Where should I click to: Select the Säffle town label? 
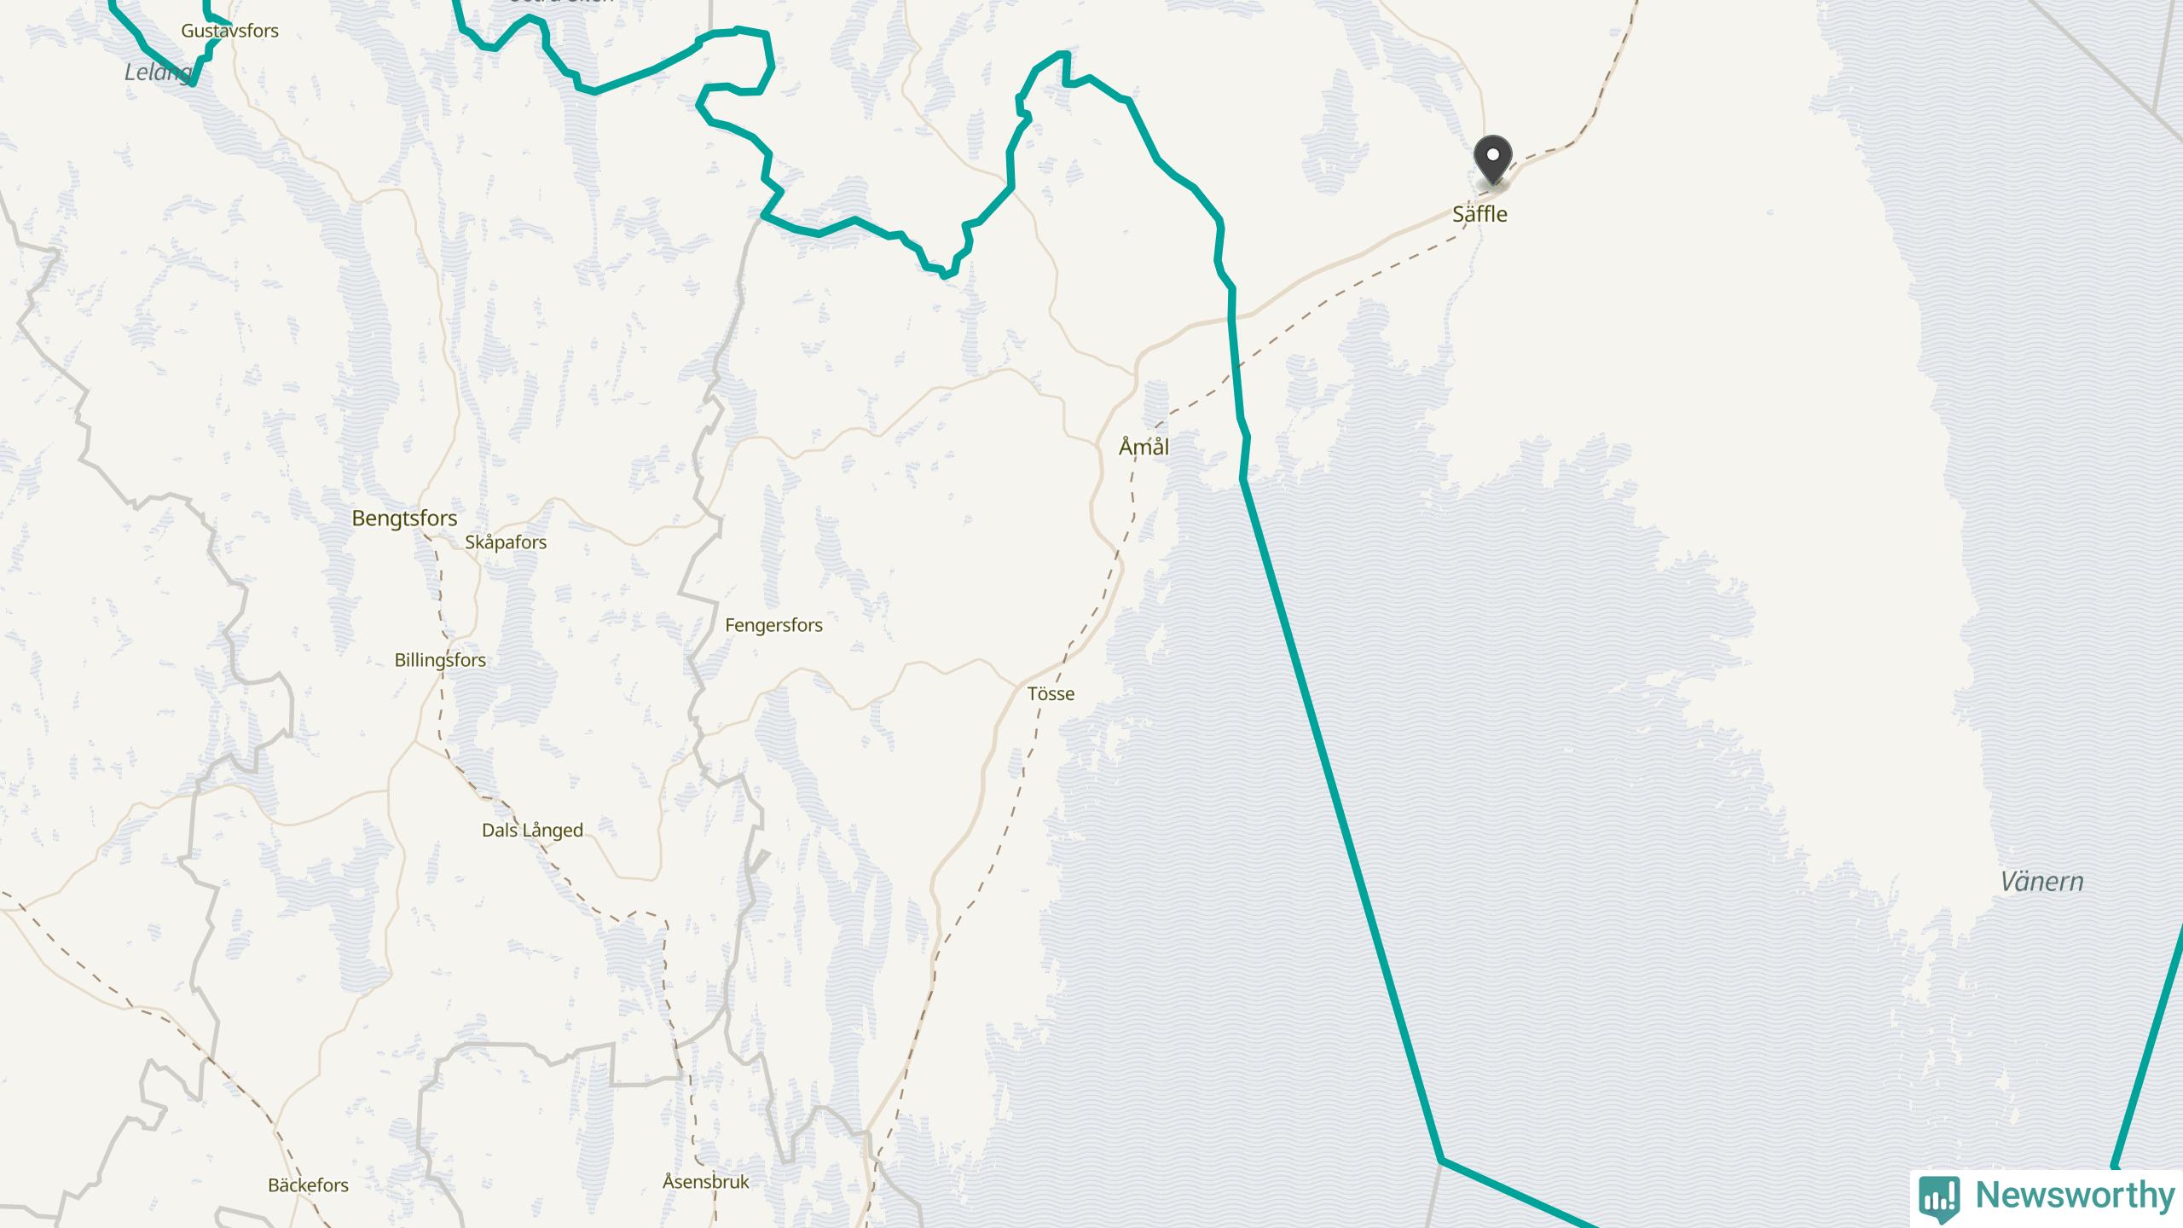1479,214
